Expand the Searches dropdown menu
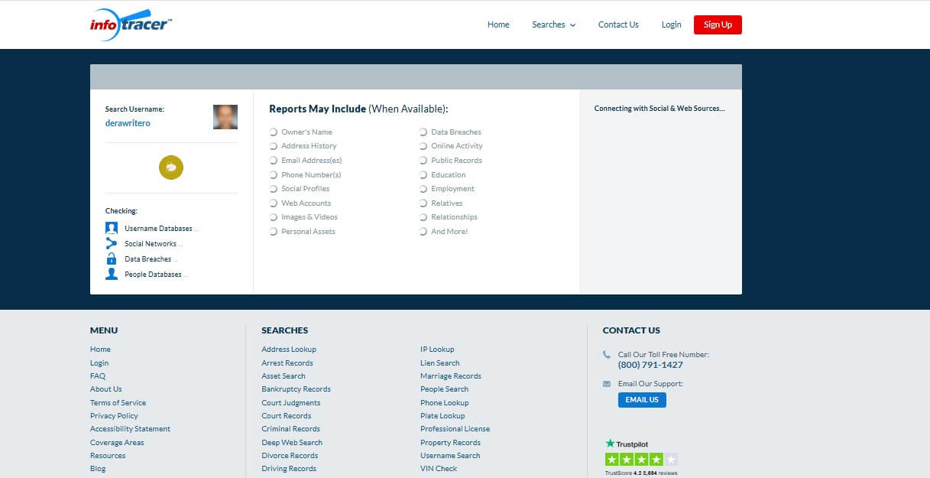Image resolution: width=930 pixels, height=478 pixels. pyautogui.click(x=553, y=24)
